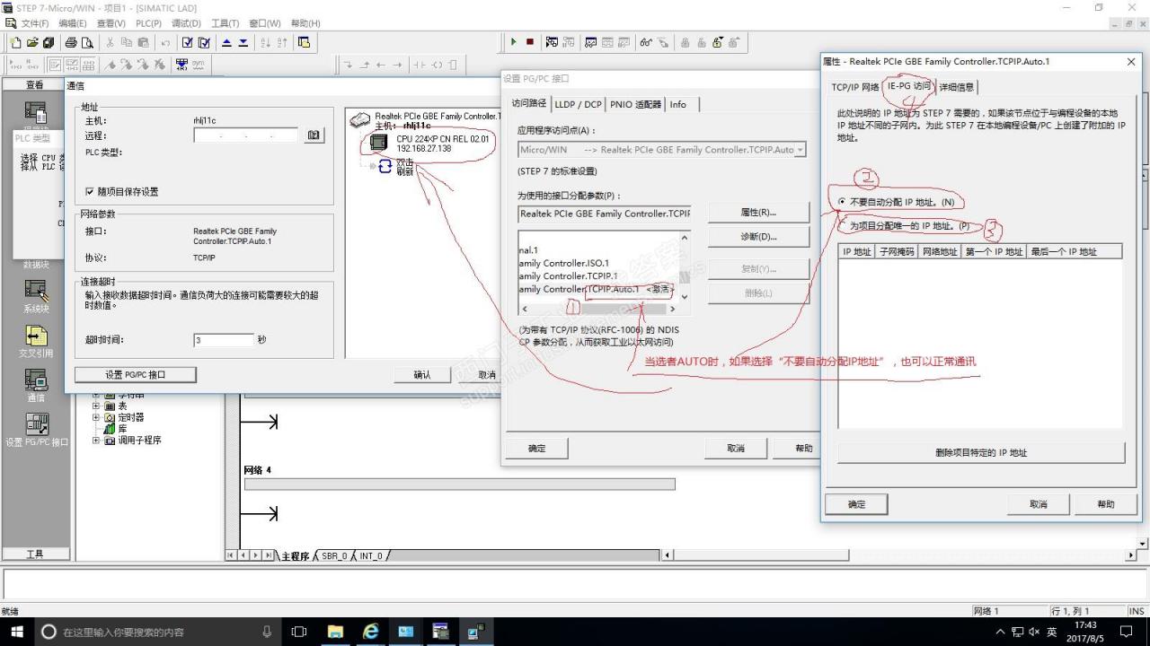1150x646 pixels.
Task: Click the Download (blue down arrow) icon
Action: 243,42
